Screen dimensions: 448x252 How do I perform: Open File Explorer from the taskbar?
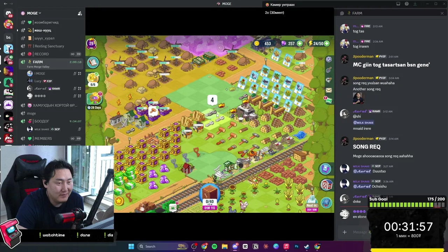[225, 246]
